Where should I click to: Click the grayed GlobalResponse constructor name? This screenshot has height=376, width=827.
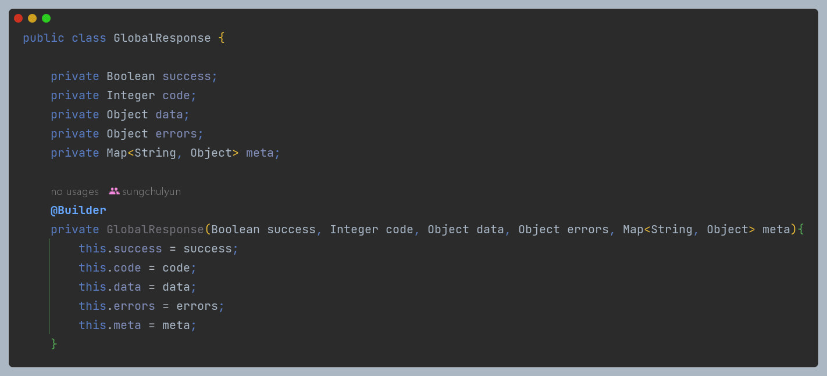click(x=155, y=229)
